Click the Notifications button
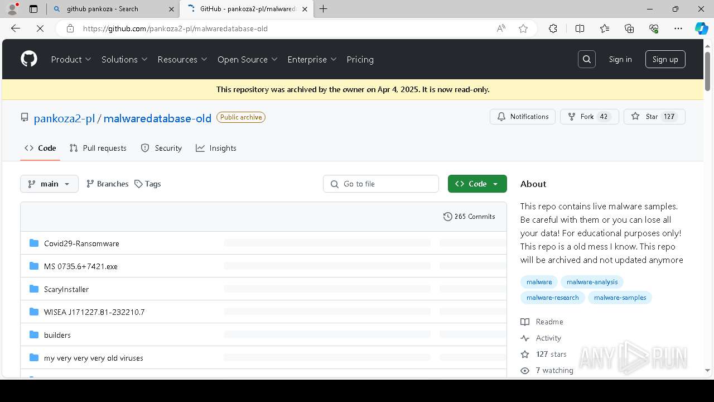Viewport: 714px width, 402px height. coord(523,117)
